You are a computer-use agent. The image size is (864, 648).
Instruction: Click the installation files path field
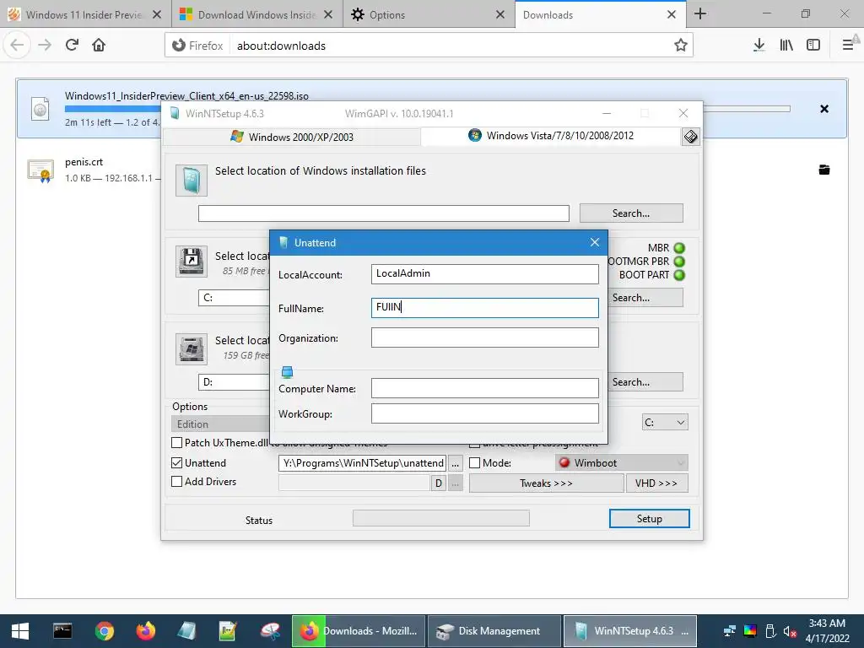(x=384, y=213)
